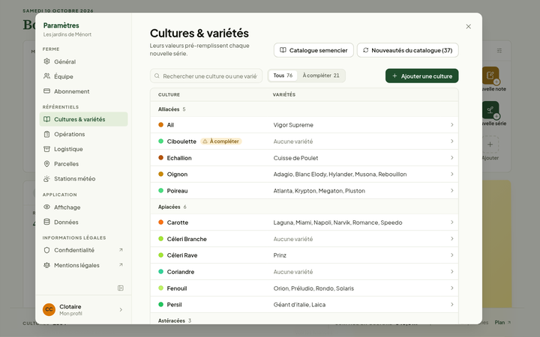Select the Alliacées 5 group header
This screenshot has height=337, width=540.
point(304,109)
